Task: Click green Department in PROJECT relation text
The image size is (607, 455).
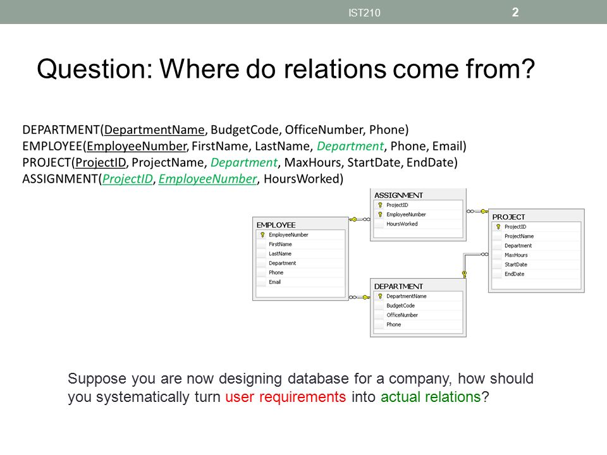Action: [244, 162]
